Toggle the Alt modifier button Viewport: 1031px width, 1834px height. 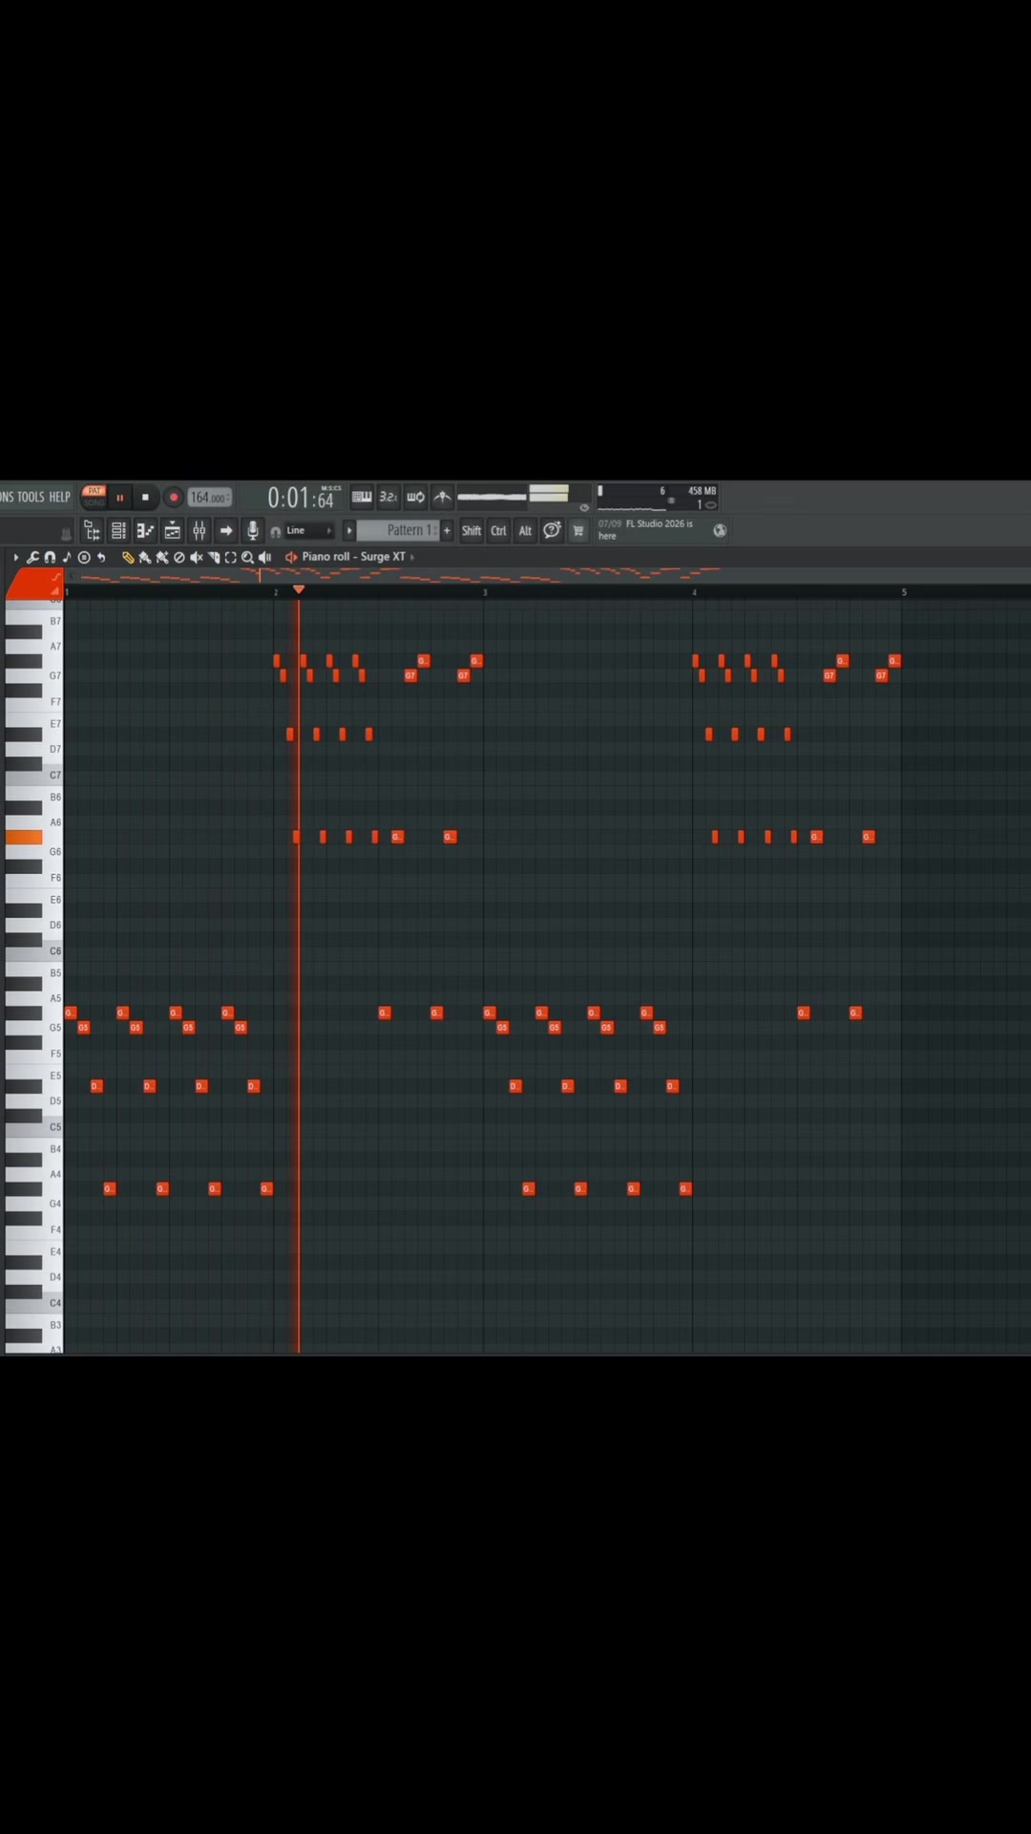coord(525,530)
